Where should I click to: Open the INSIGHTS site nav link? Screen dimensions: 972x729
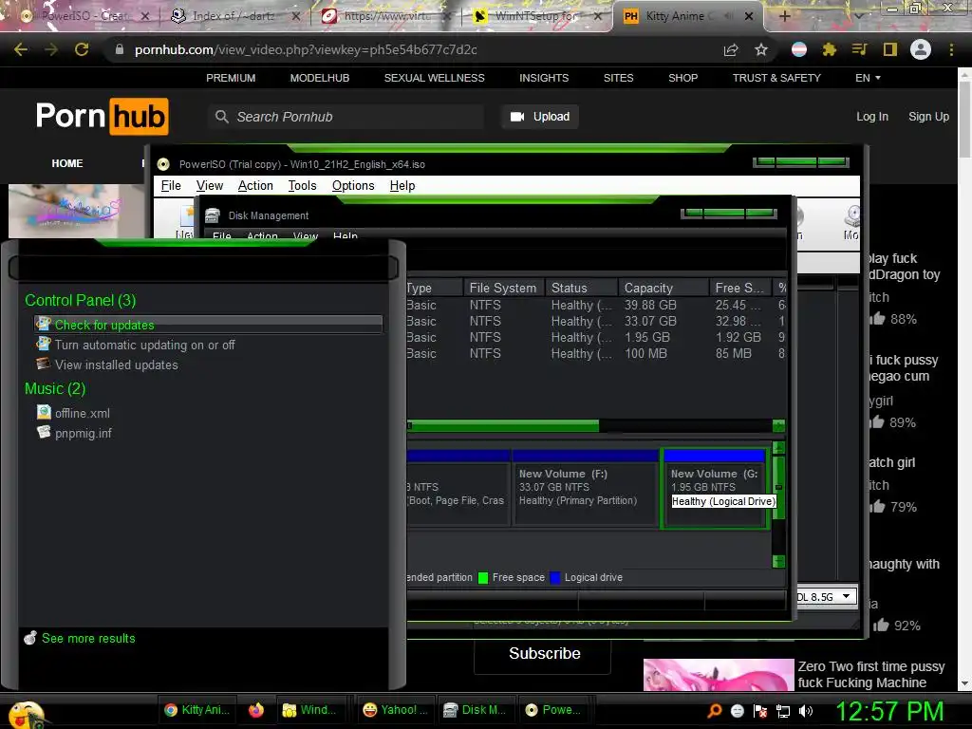(544, 78)
